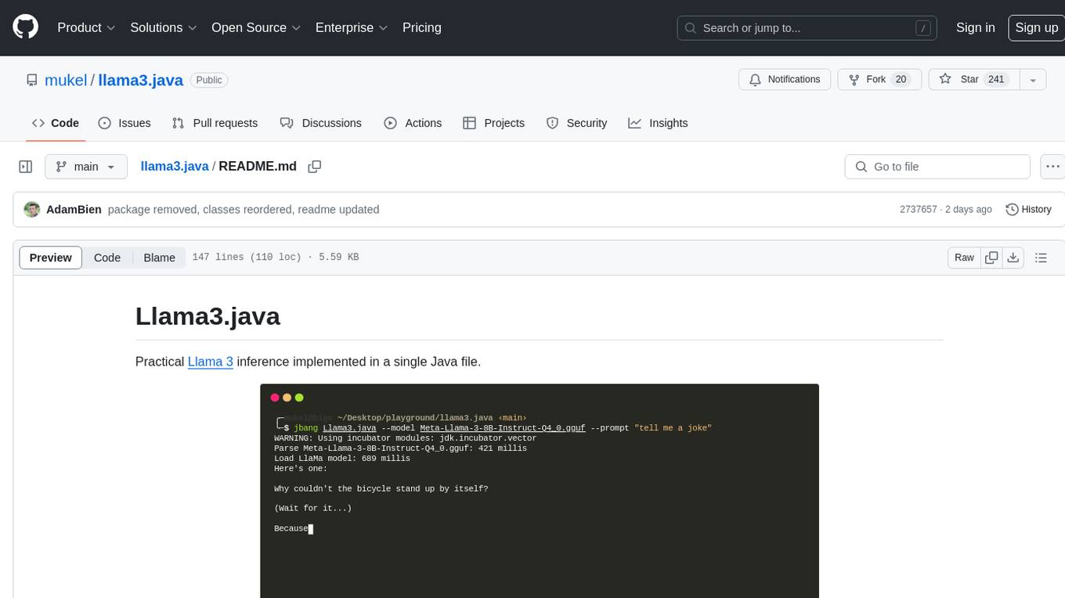The height and width of the screenshot is (598, 1065).
Task: Open the llama3.java repository link
Action: [141, 80]
